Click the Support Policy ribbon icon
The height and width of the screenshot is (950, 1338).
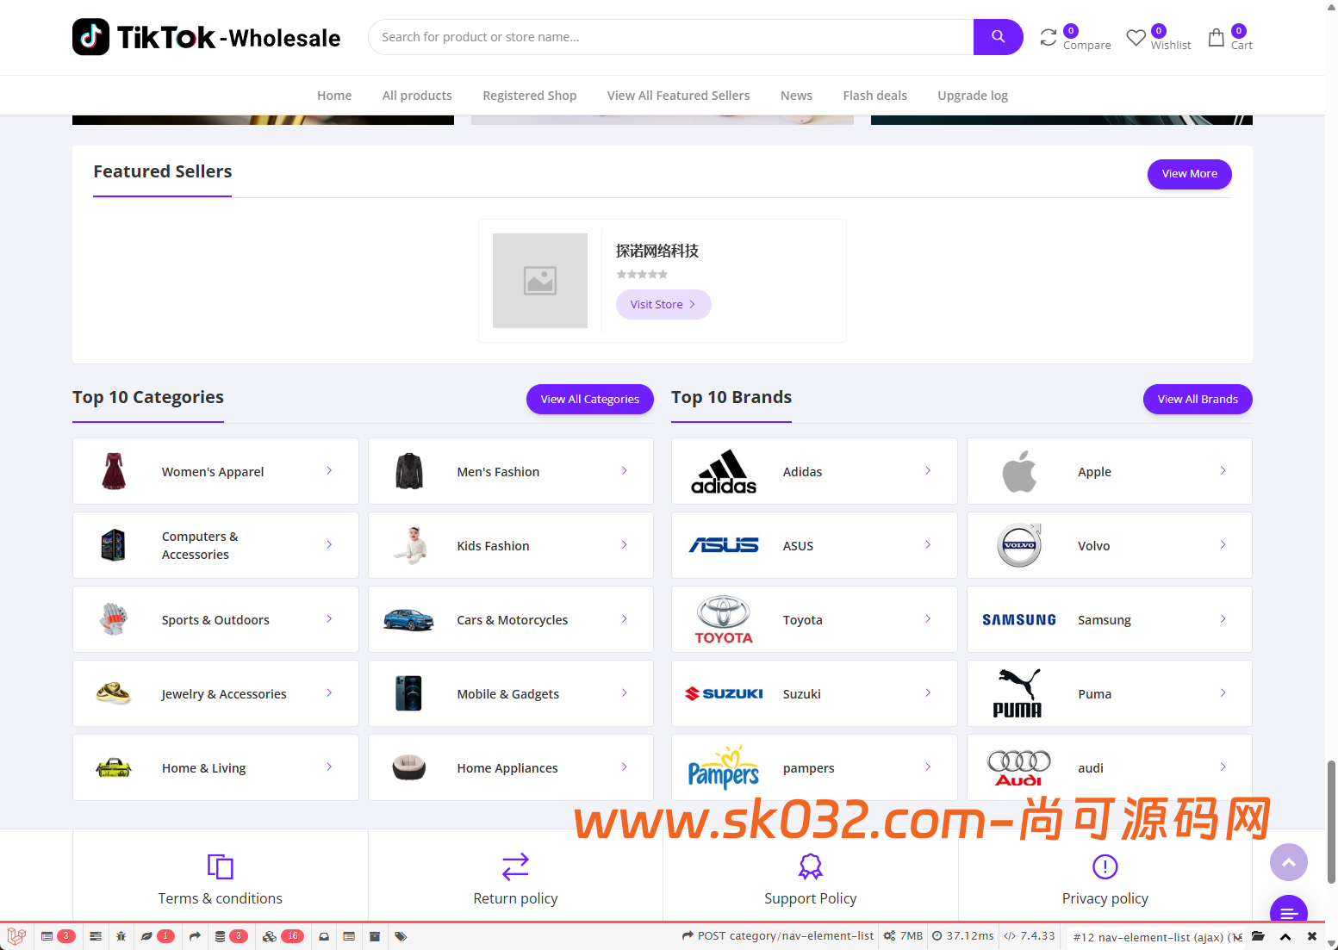click(x=811, y=866)
